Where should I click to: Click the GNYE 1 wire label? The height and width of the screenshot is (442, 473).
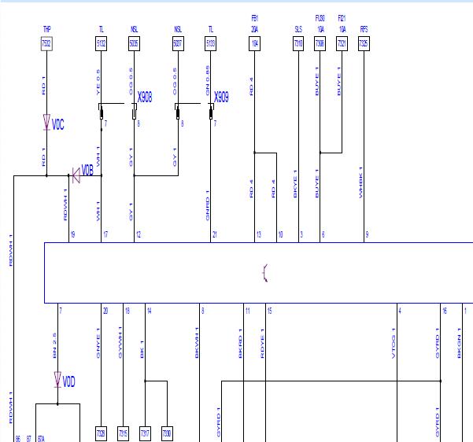click(98, 343)
